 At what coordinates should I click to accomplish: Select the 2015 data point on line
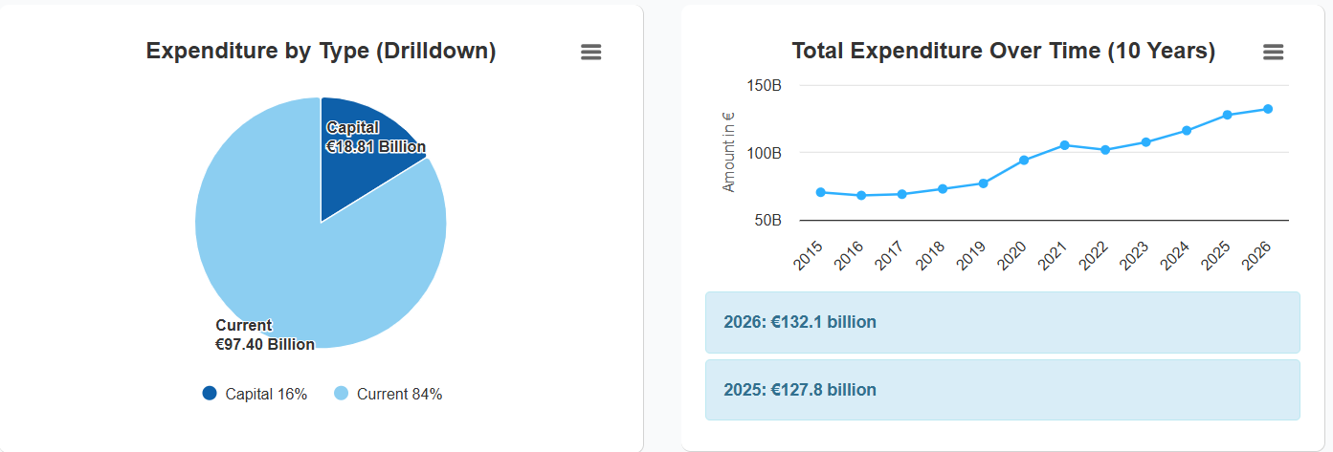click(821, 192)
